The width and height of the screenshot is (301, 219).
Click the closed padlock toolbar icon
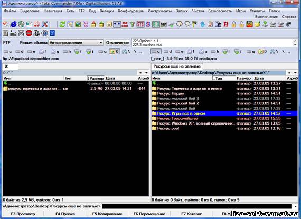point(233,25)
